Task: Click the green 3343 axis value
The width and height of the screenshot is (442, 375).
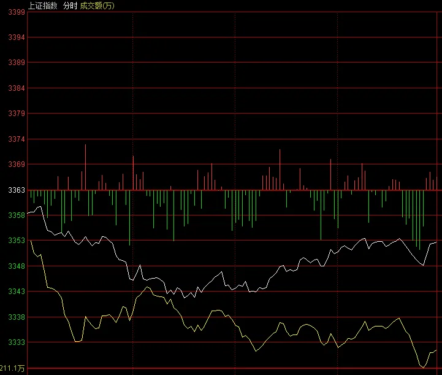Action: tap(17, 291)
